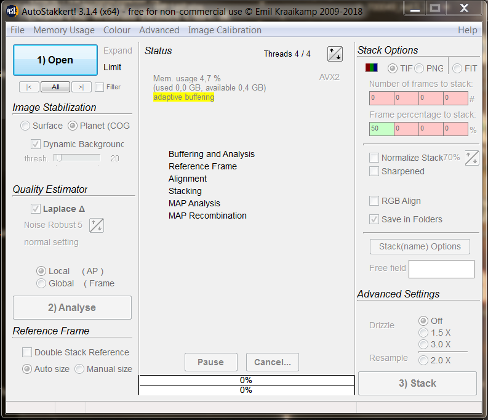Choose PNG output format
Screen dimensions: 488x420
pos(419,68)
